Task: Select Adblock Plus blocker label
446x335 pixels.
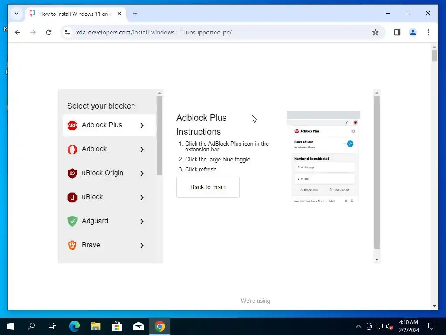Action: coord(102,125)
